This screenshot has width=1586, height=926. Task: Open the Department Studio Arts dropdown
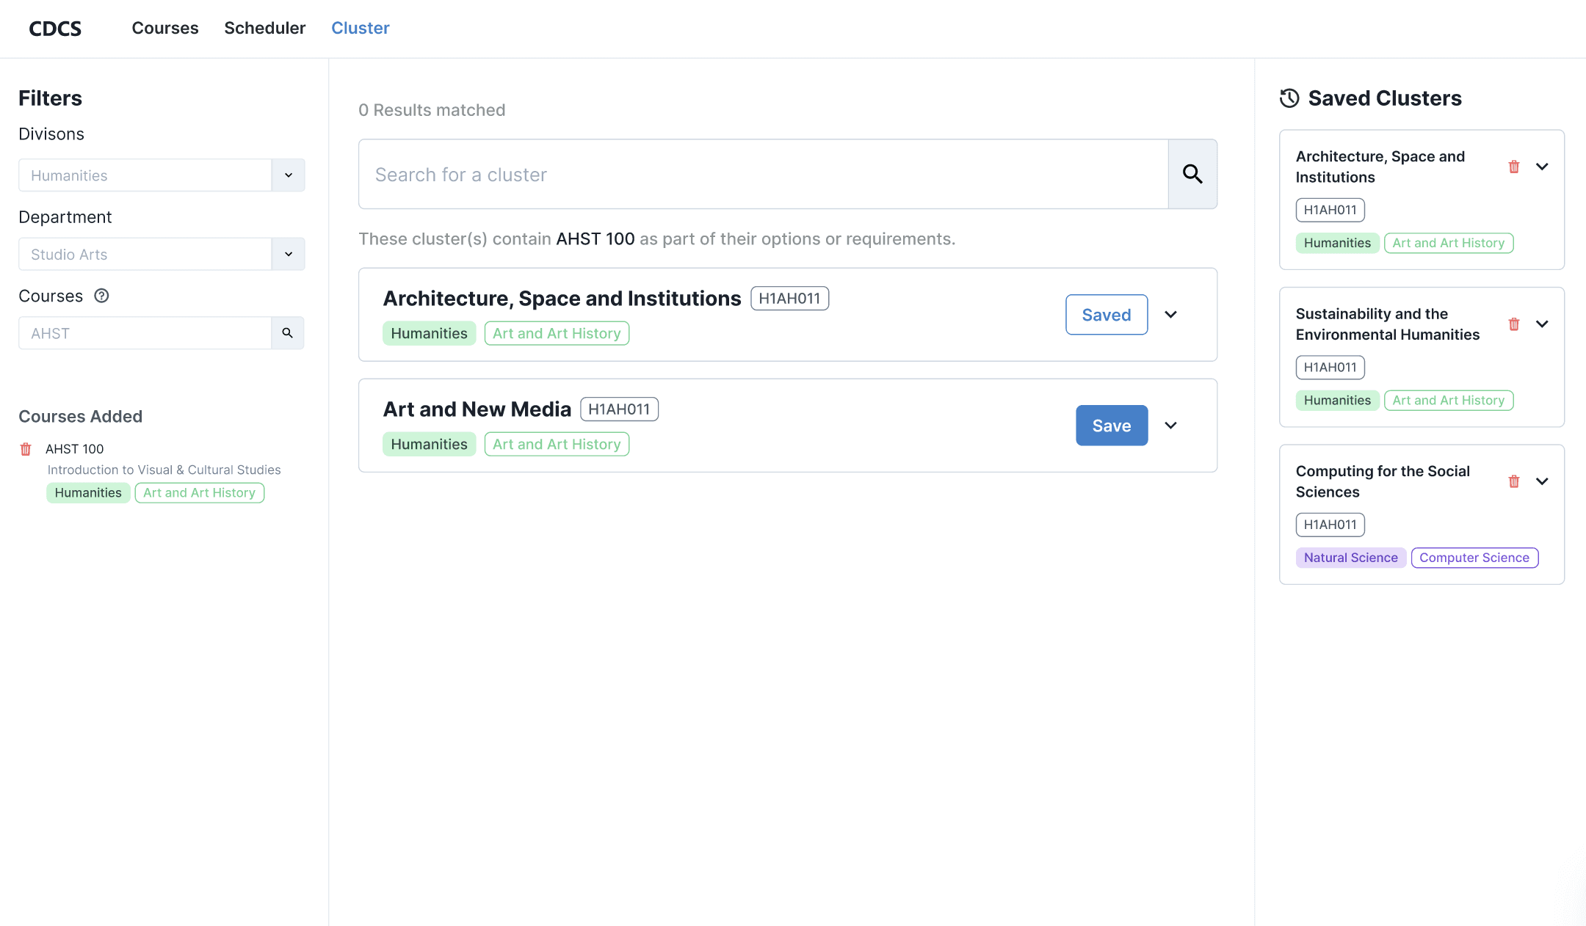(x=289, y=254)
